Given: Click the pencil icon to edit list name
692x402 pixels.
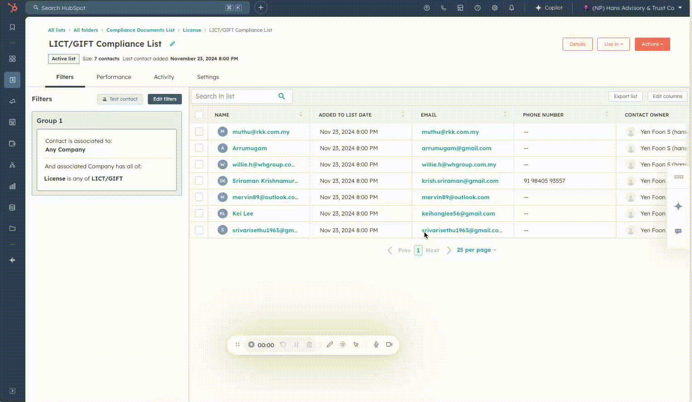Looking at the screenshot, I should [172, 44].
